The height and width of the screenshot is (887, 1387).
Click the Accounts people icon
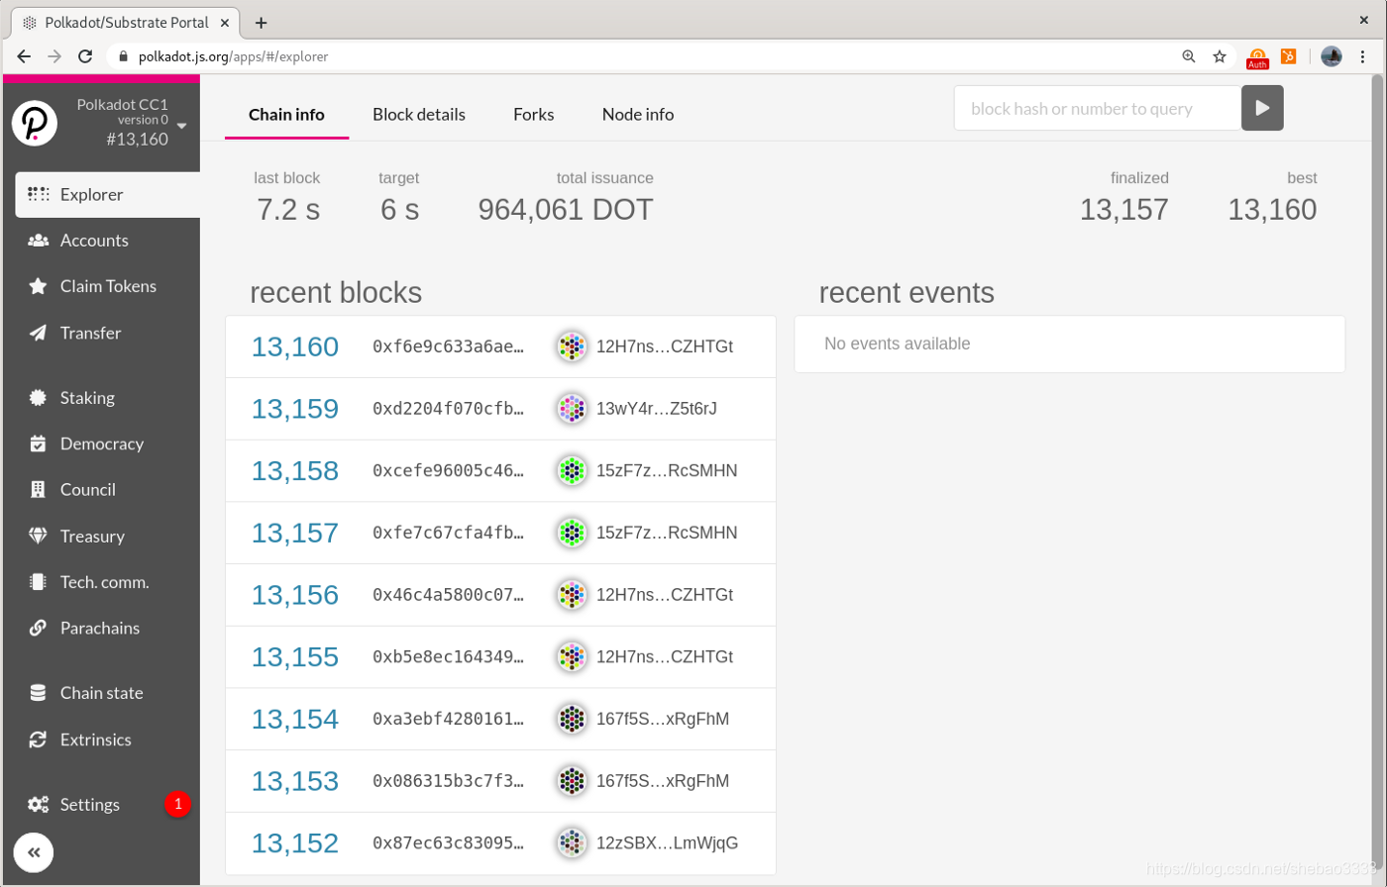pyautogui.click(x=38, y=241)
